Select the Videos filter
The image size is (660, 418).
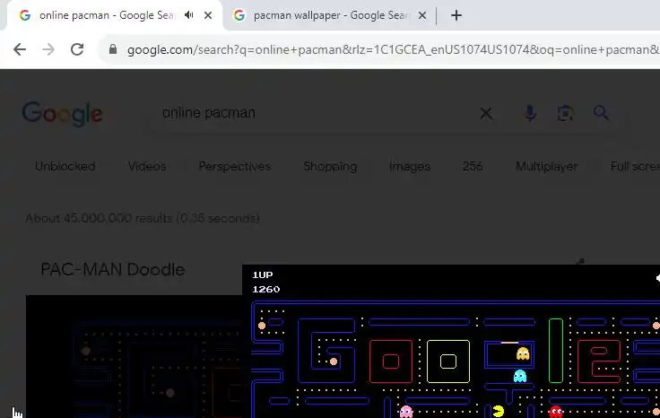point(147,166)
